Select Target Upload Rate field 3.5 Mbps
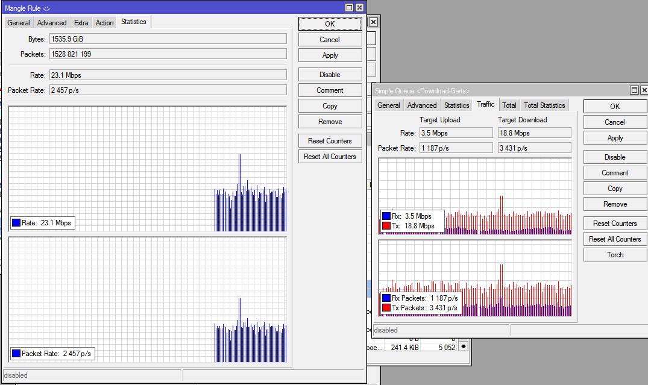The image size is (648, 385). (x=456, y=133)
